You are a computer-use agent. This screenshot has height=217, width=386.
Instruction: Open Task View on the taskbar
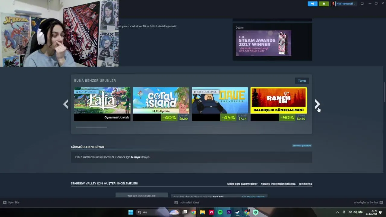pos(185,212)
